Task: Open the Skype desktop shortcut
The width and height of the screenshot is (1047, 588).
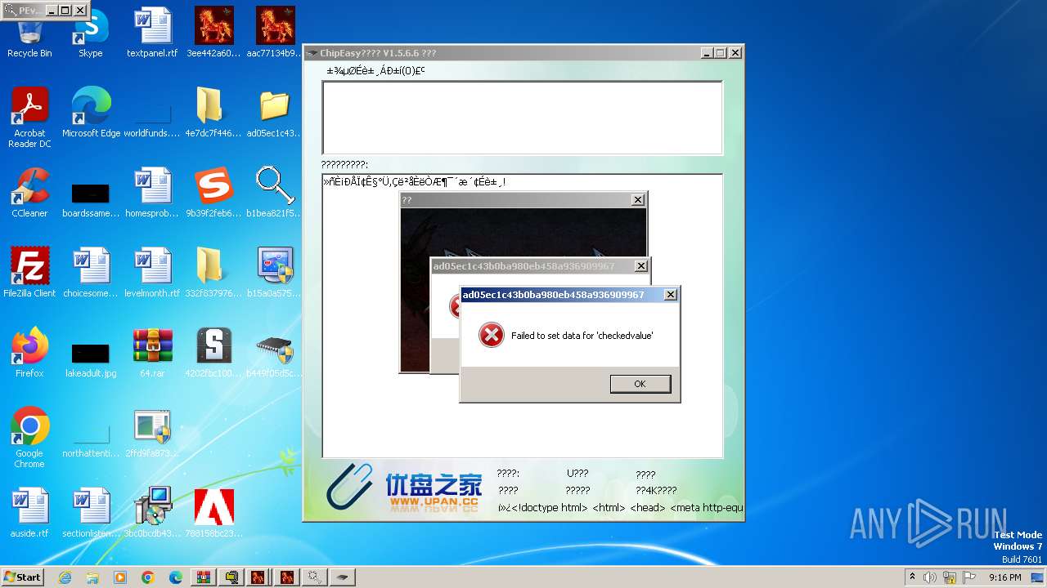Action: tap(91, 33)
